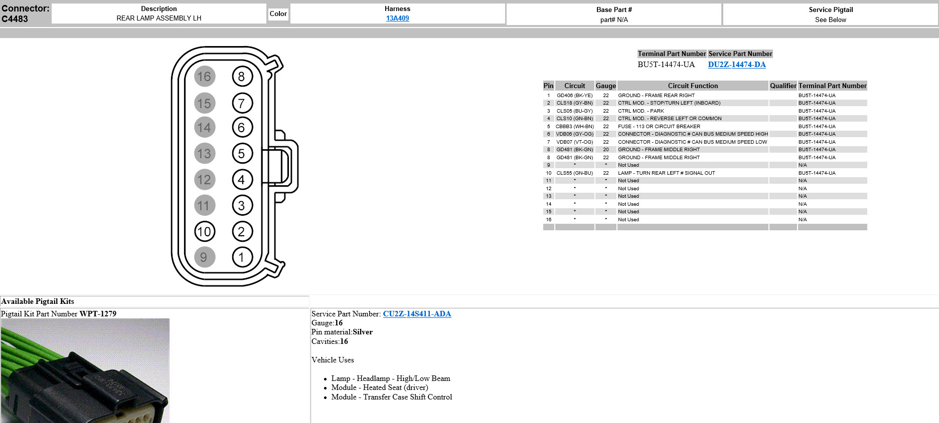The width and height of the screenshot is (939, 423).
Task: Select unused pin 9 in connector diagram
Action: click(x=204, y=257)
